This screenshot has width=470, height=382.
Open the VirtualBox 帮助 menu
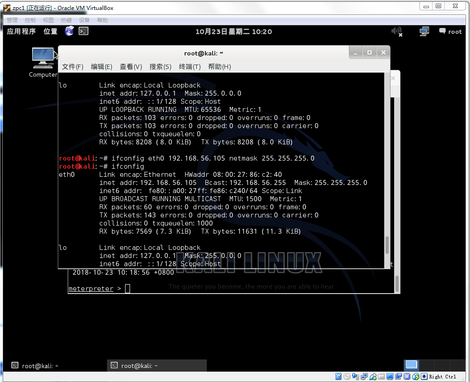(x=102, y=20)
